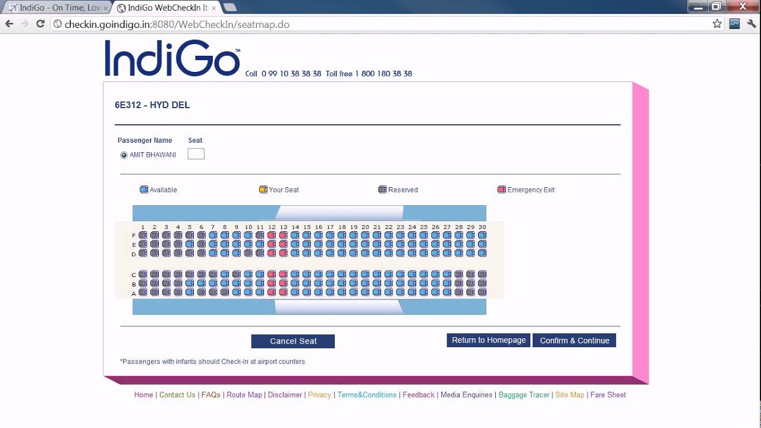Pick emergency exit seat 13D
Viewport: 761px width, 428px height.
283,253
